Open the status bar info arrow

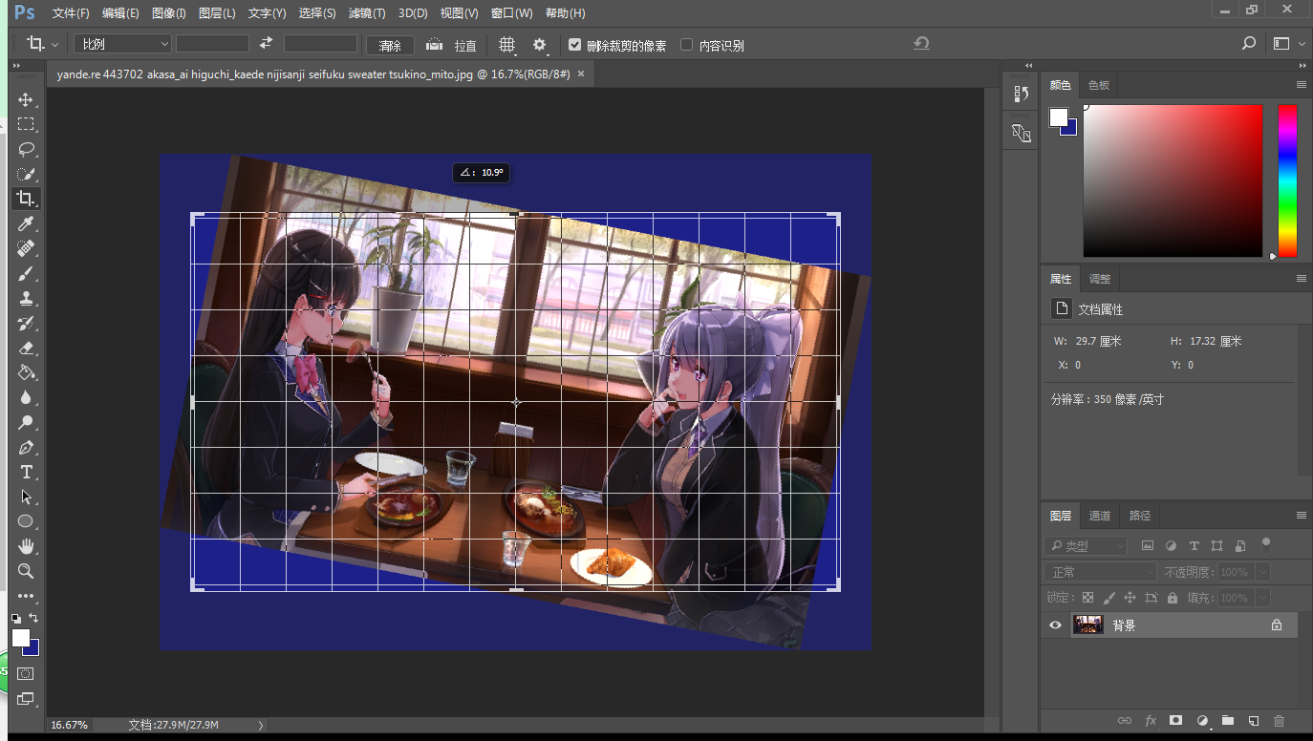point(260,726)
